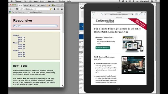Tap Safari share icon on iPad
This screenshot has height=94, width=168.
pos(102,14)
